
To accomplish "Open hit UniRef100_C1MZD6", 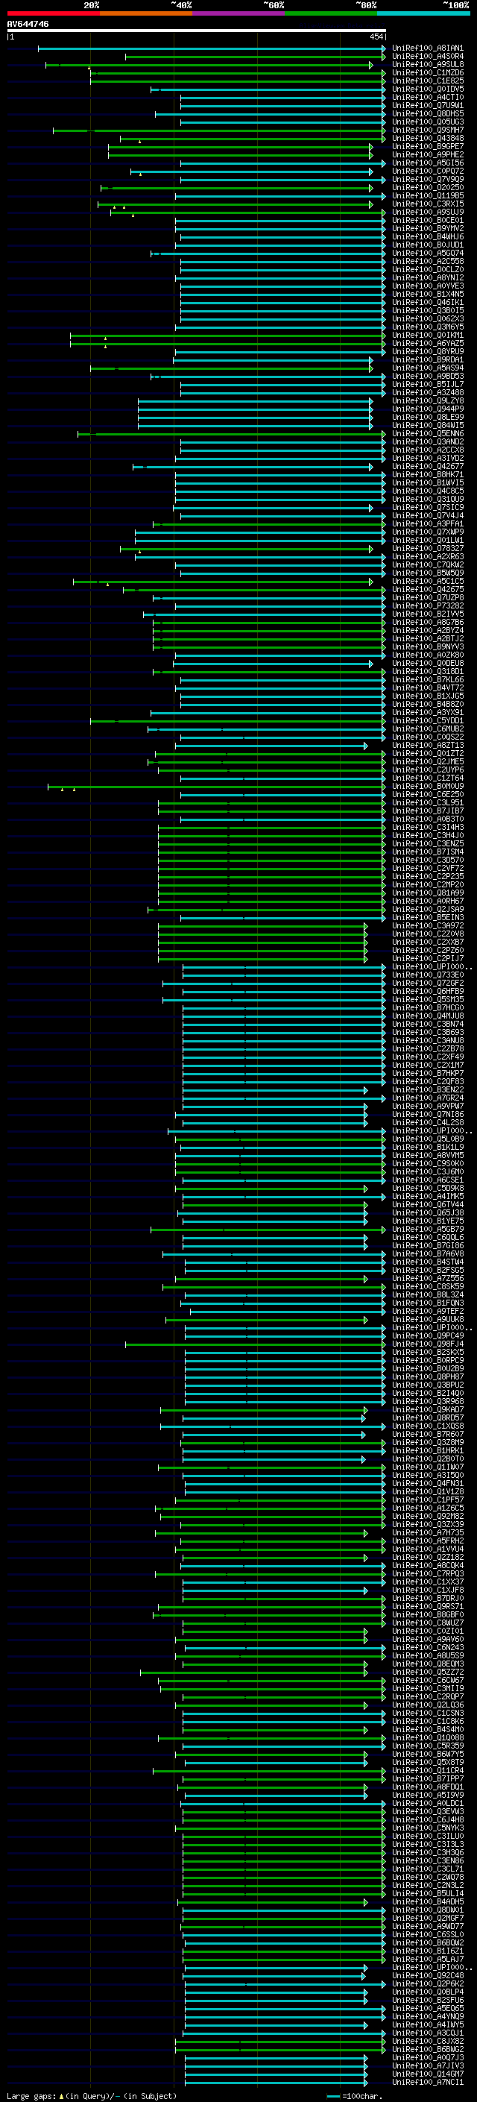I will click(x=427, y=72).
